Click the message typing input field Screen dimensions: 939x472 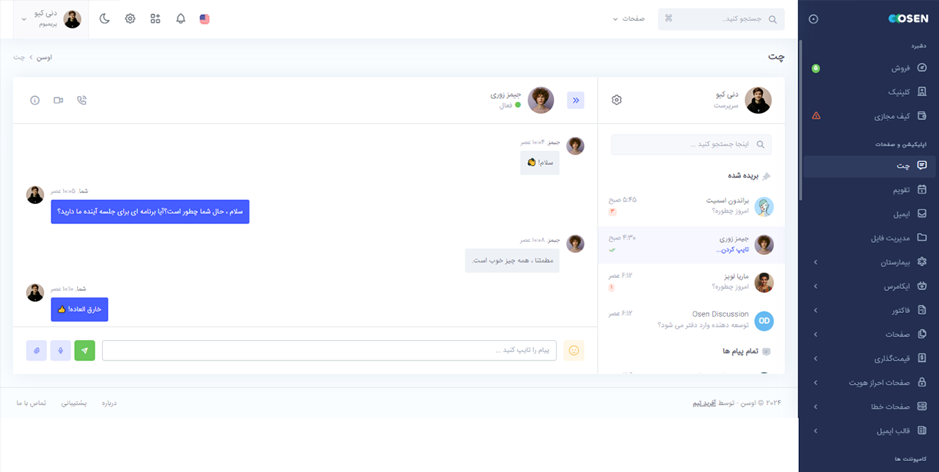tap(329, 350)
